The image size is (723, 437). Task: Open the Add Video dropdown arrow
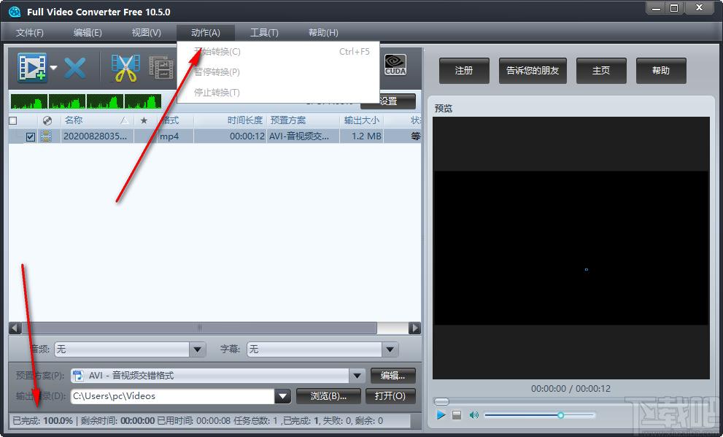pos(53,68)
